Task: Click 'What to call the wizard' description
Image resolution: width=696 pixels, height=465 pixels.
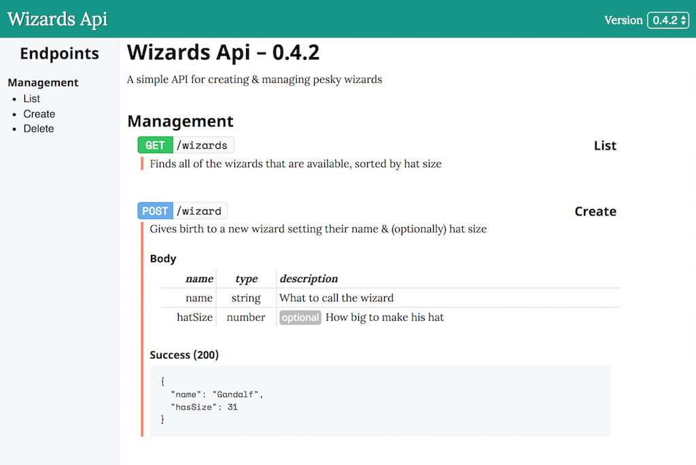Action: 336,298
